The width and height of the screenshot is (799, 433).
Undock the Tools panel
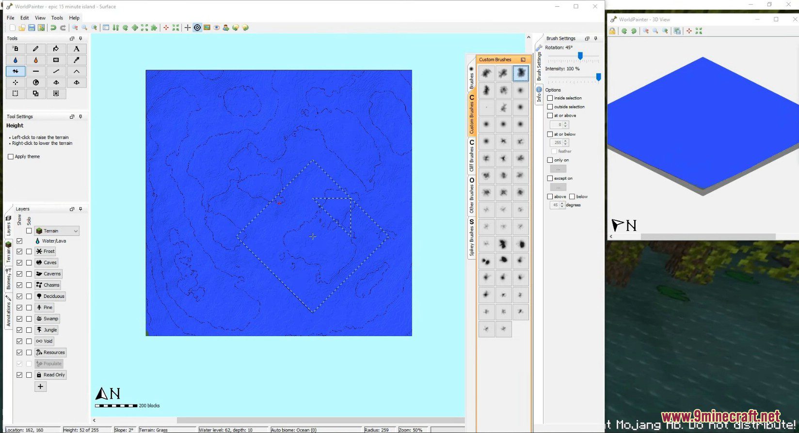click(x=72, y=38)
